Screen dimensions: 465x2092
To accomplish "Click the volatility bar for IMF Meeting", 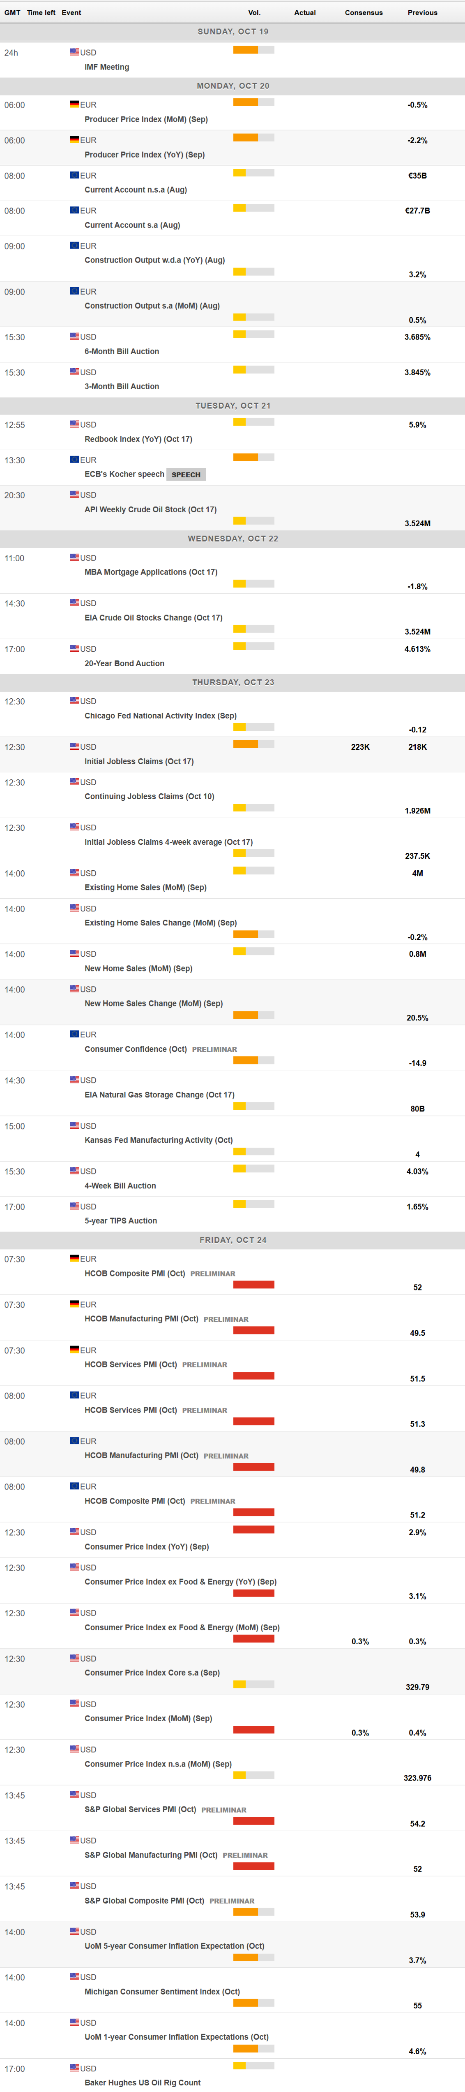I will pyautogui.click(x=253, y=50).
